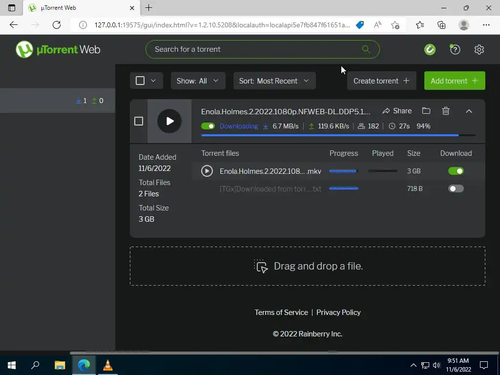500x375 pixels.
Task: Open network tray icon
Action: coord(425,365)
